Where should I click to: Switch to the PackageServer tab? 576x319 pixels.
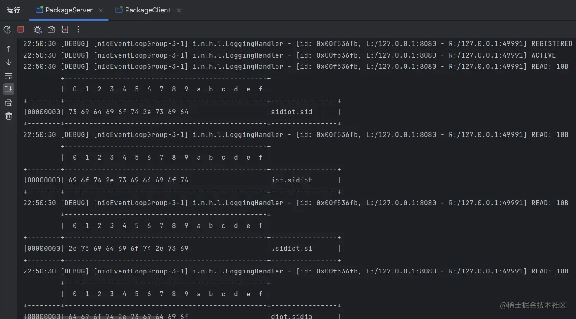69,10
